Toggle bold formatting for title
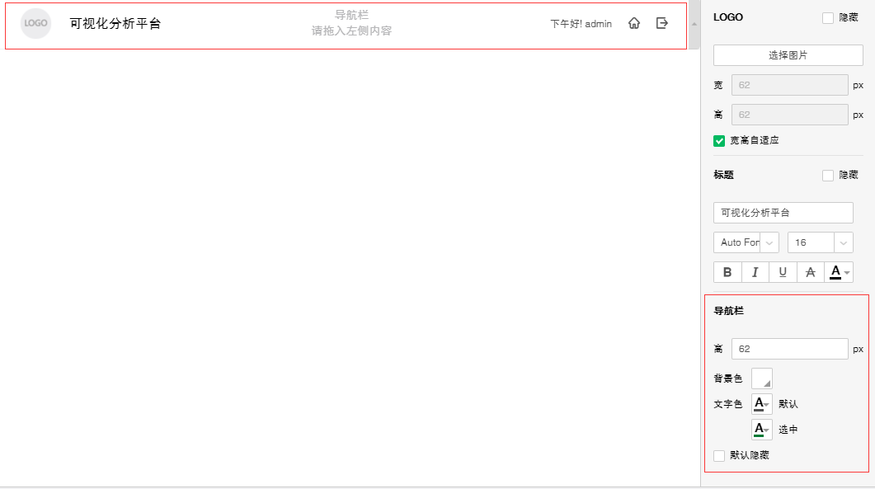Screen dimensions: 875x489 pyautogui.click(x=727, y=272)
